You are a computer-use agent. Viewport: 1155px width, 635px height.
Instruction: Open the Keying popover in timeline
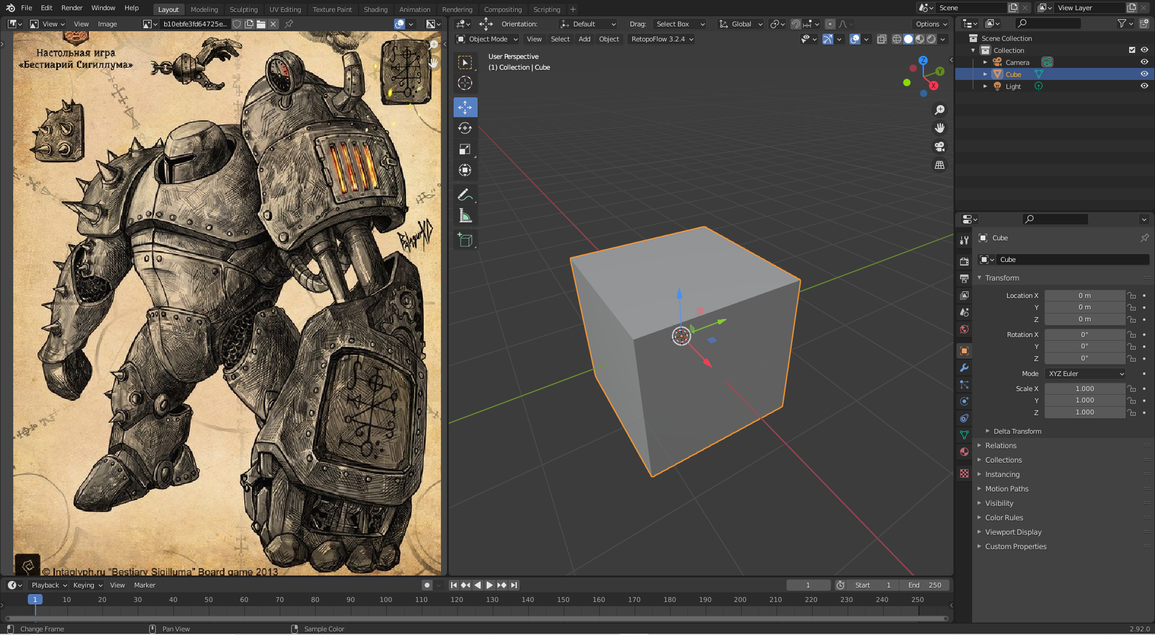pos(87,585)
